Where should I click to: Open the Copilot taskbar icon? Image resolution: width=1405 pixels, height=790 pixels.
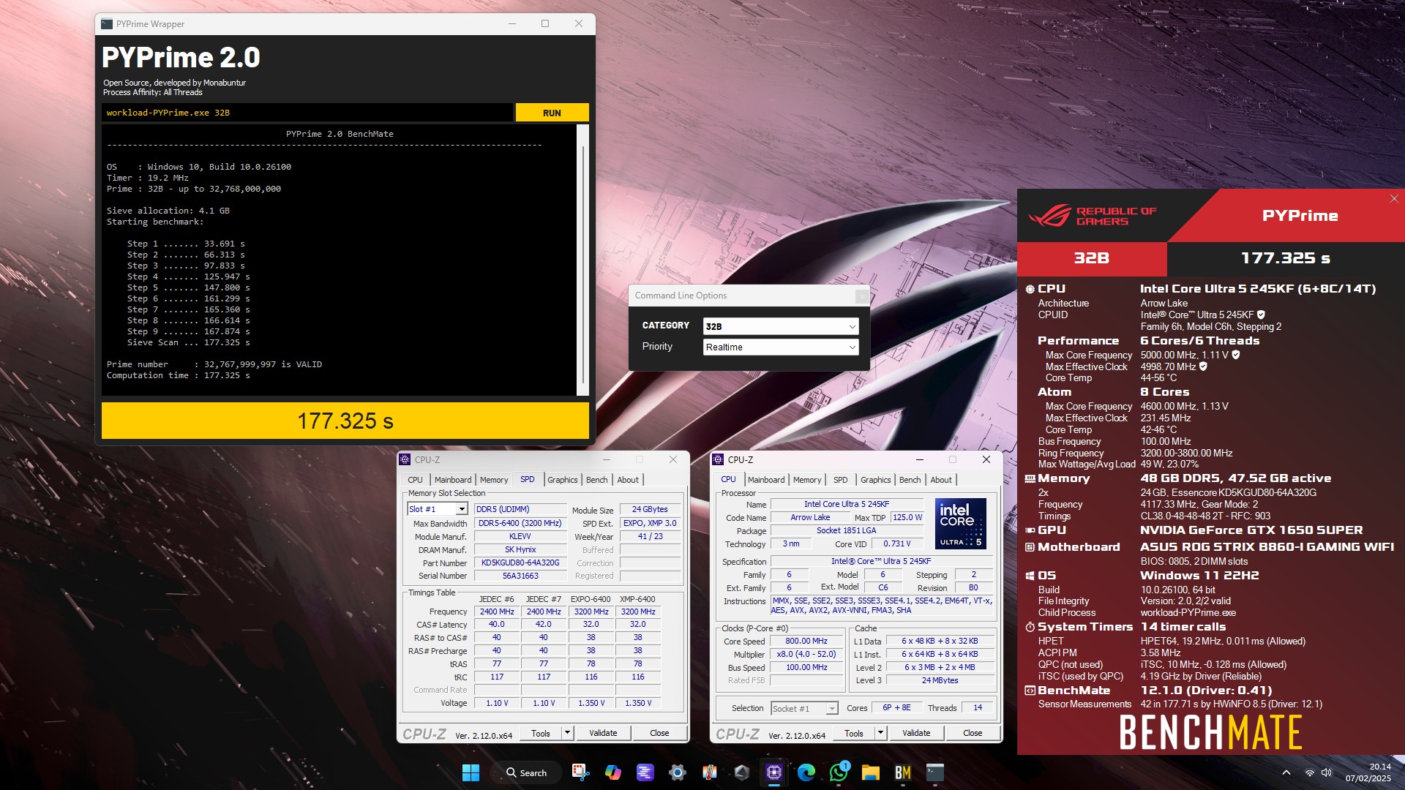pyautogui.click(x=612, y=772)
